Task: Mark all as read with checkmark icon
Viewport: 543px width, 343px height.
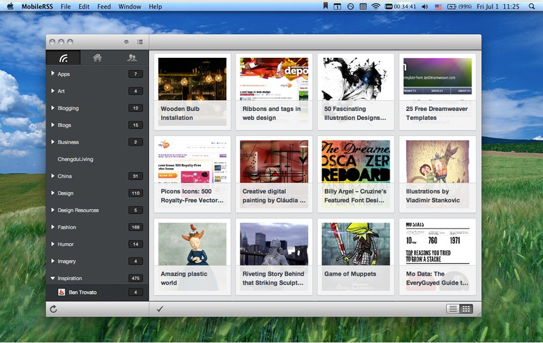Action: pyautogui.click(x=159, y=309)
